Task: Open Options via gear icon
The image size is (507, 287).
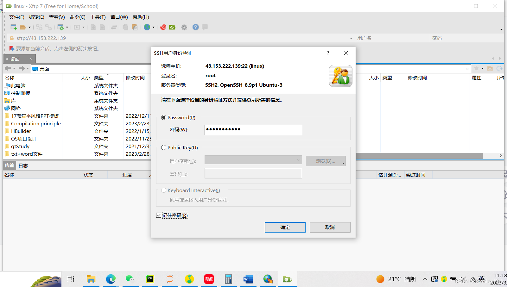Action: click(184, 28)
